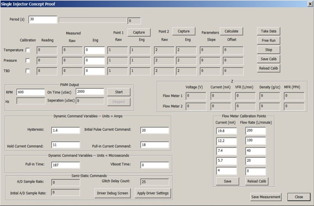Click the Flow Meter 2 Density field
314x206 pixels.
click(270, 107)
